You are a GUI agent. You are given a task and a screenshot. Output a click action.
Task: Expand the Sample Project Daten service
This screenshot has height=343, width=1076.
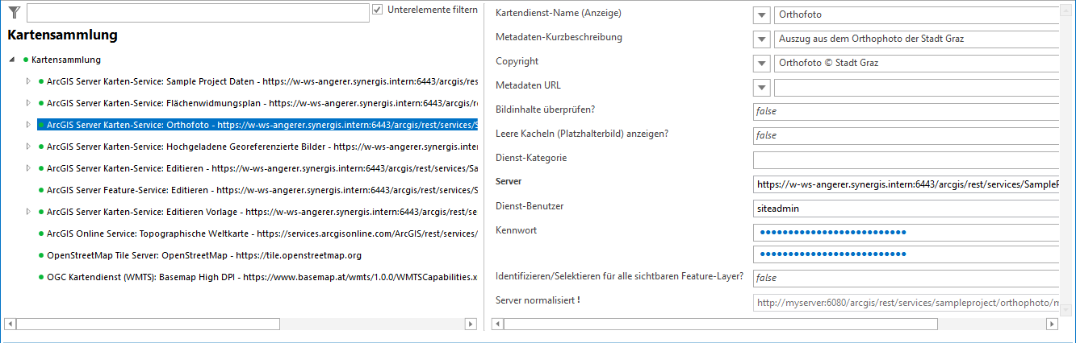(28, 81)
